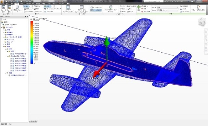Click the red end of the color legend bar
This screenshot has width=208, height=126.
(32, 22)
